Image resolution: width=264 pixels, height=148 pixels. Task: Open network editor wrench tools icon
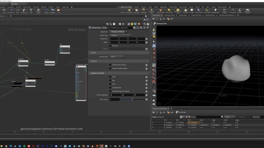point(107,24)
